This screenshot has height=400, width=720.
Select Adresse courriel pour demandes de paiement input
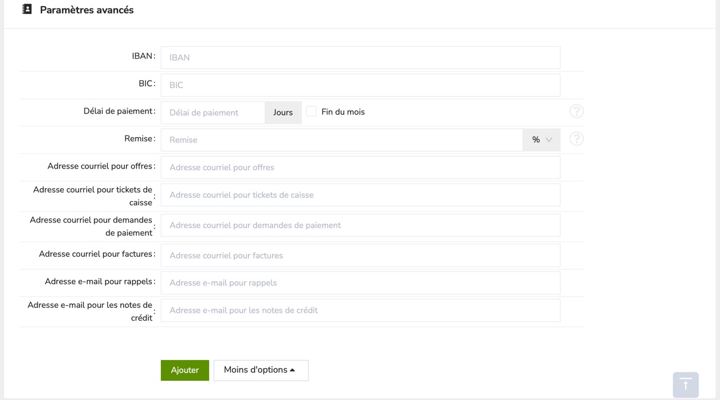360,225
